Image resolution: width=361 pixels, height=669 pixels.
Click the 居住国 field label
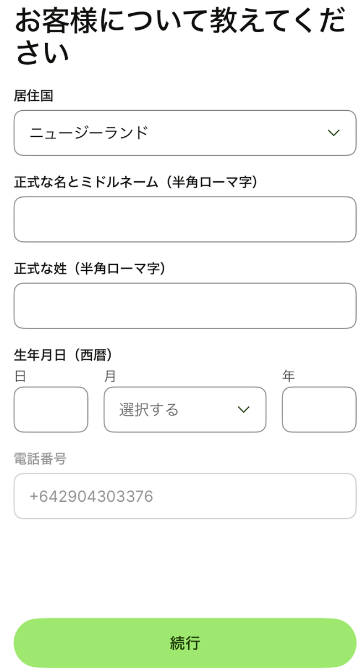(x=33, y=96)
